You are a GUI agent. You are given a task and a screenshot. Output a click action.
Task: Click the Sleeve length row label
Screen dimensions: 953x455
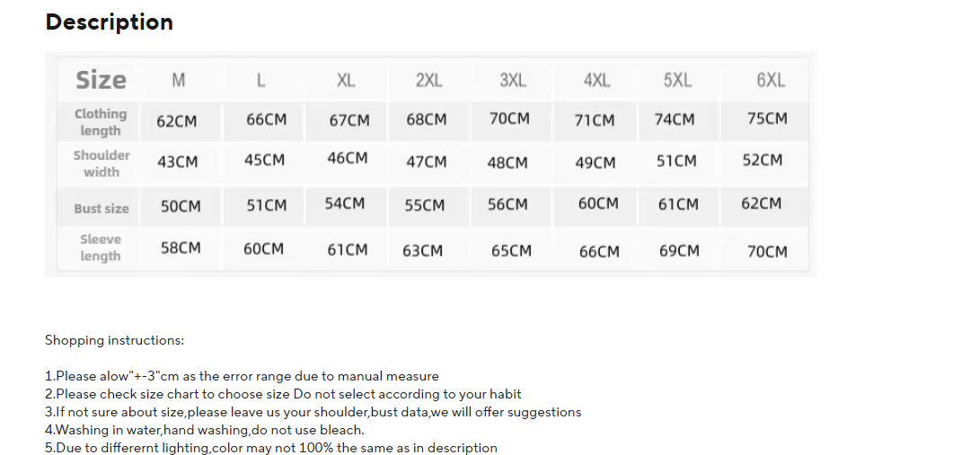point(101,248)
